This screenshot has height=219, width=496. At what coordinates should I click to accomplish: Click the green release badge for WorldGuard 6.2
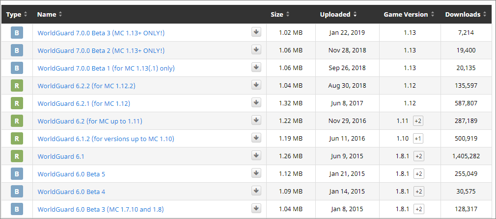[x=17, y=121]
